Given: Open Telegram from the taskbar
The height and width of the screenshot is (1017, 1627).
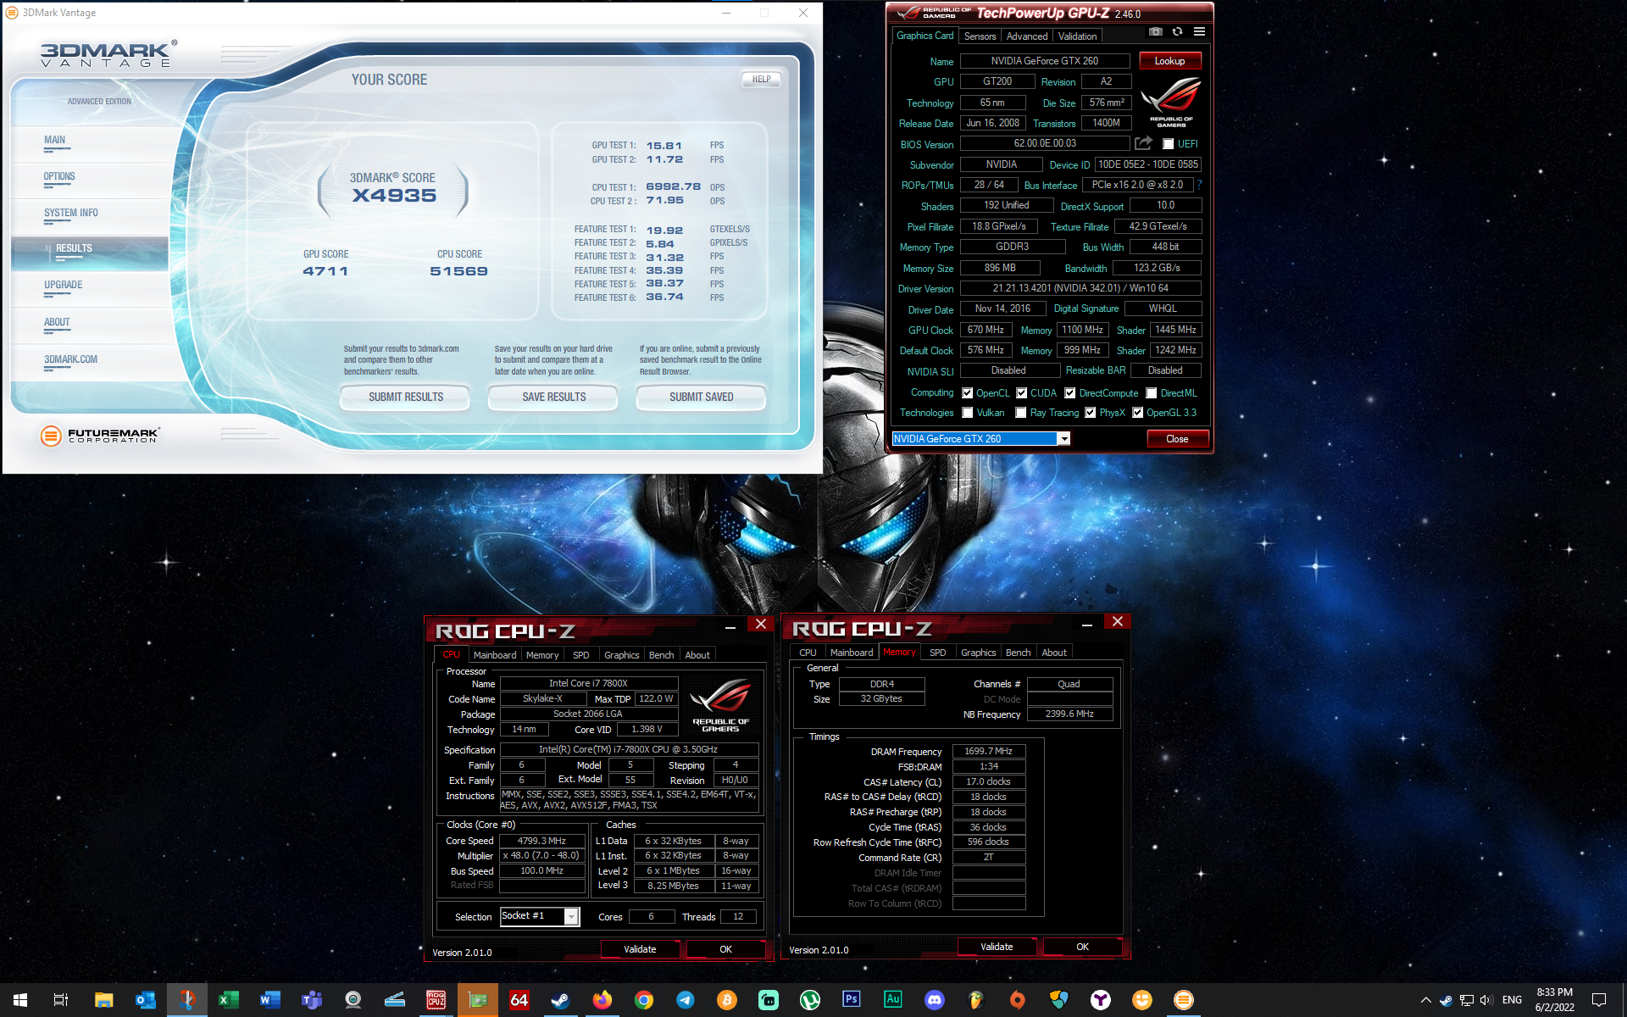Looking at the screenshot, I should [x=685, y=1000].
